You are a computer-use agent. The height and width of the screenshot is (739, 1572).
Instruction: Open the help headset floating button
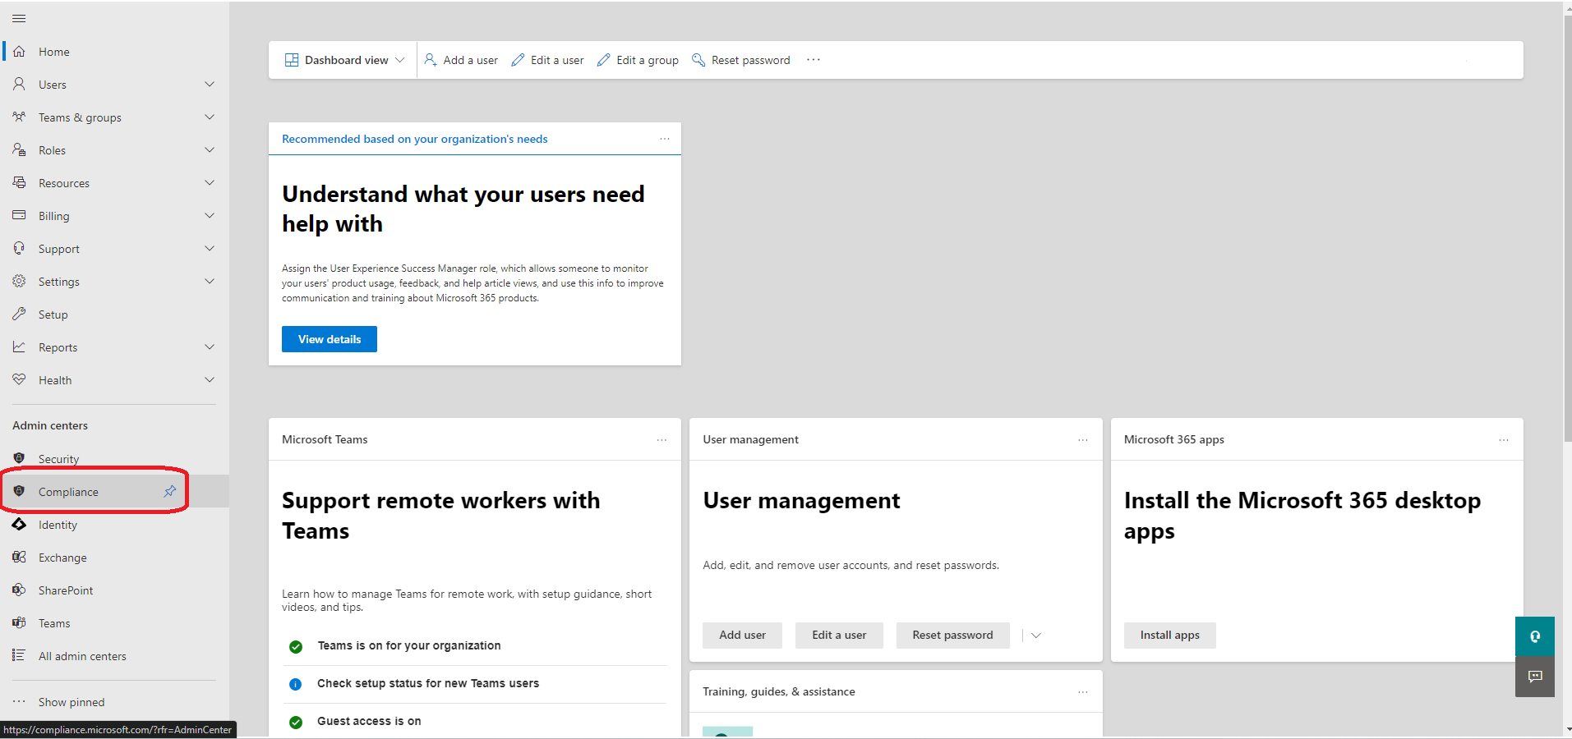click(1534, 636)
